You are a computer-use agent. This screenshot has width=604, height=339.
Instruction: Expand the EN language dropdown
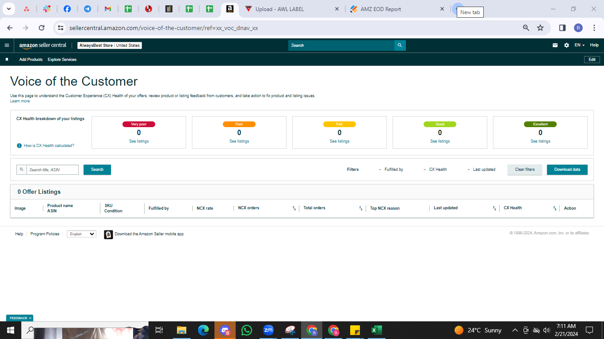pos(579,45)
